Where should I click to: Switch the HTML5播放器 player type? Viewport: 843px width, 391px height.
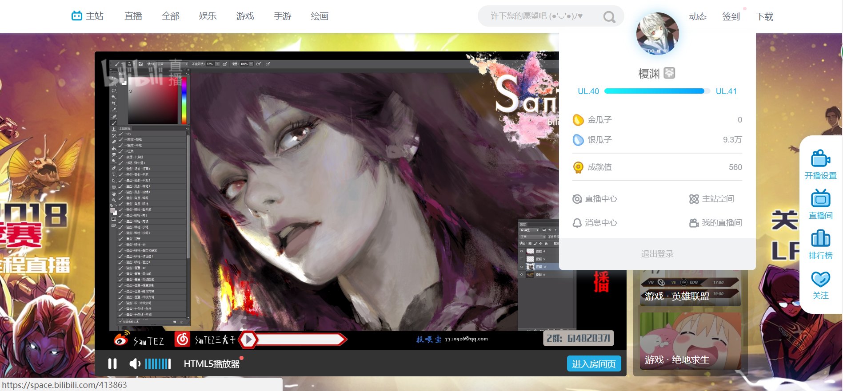(x=212, y=364)
